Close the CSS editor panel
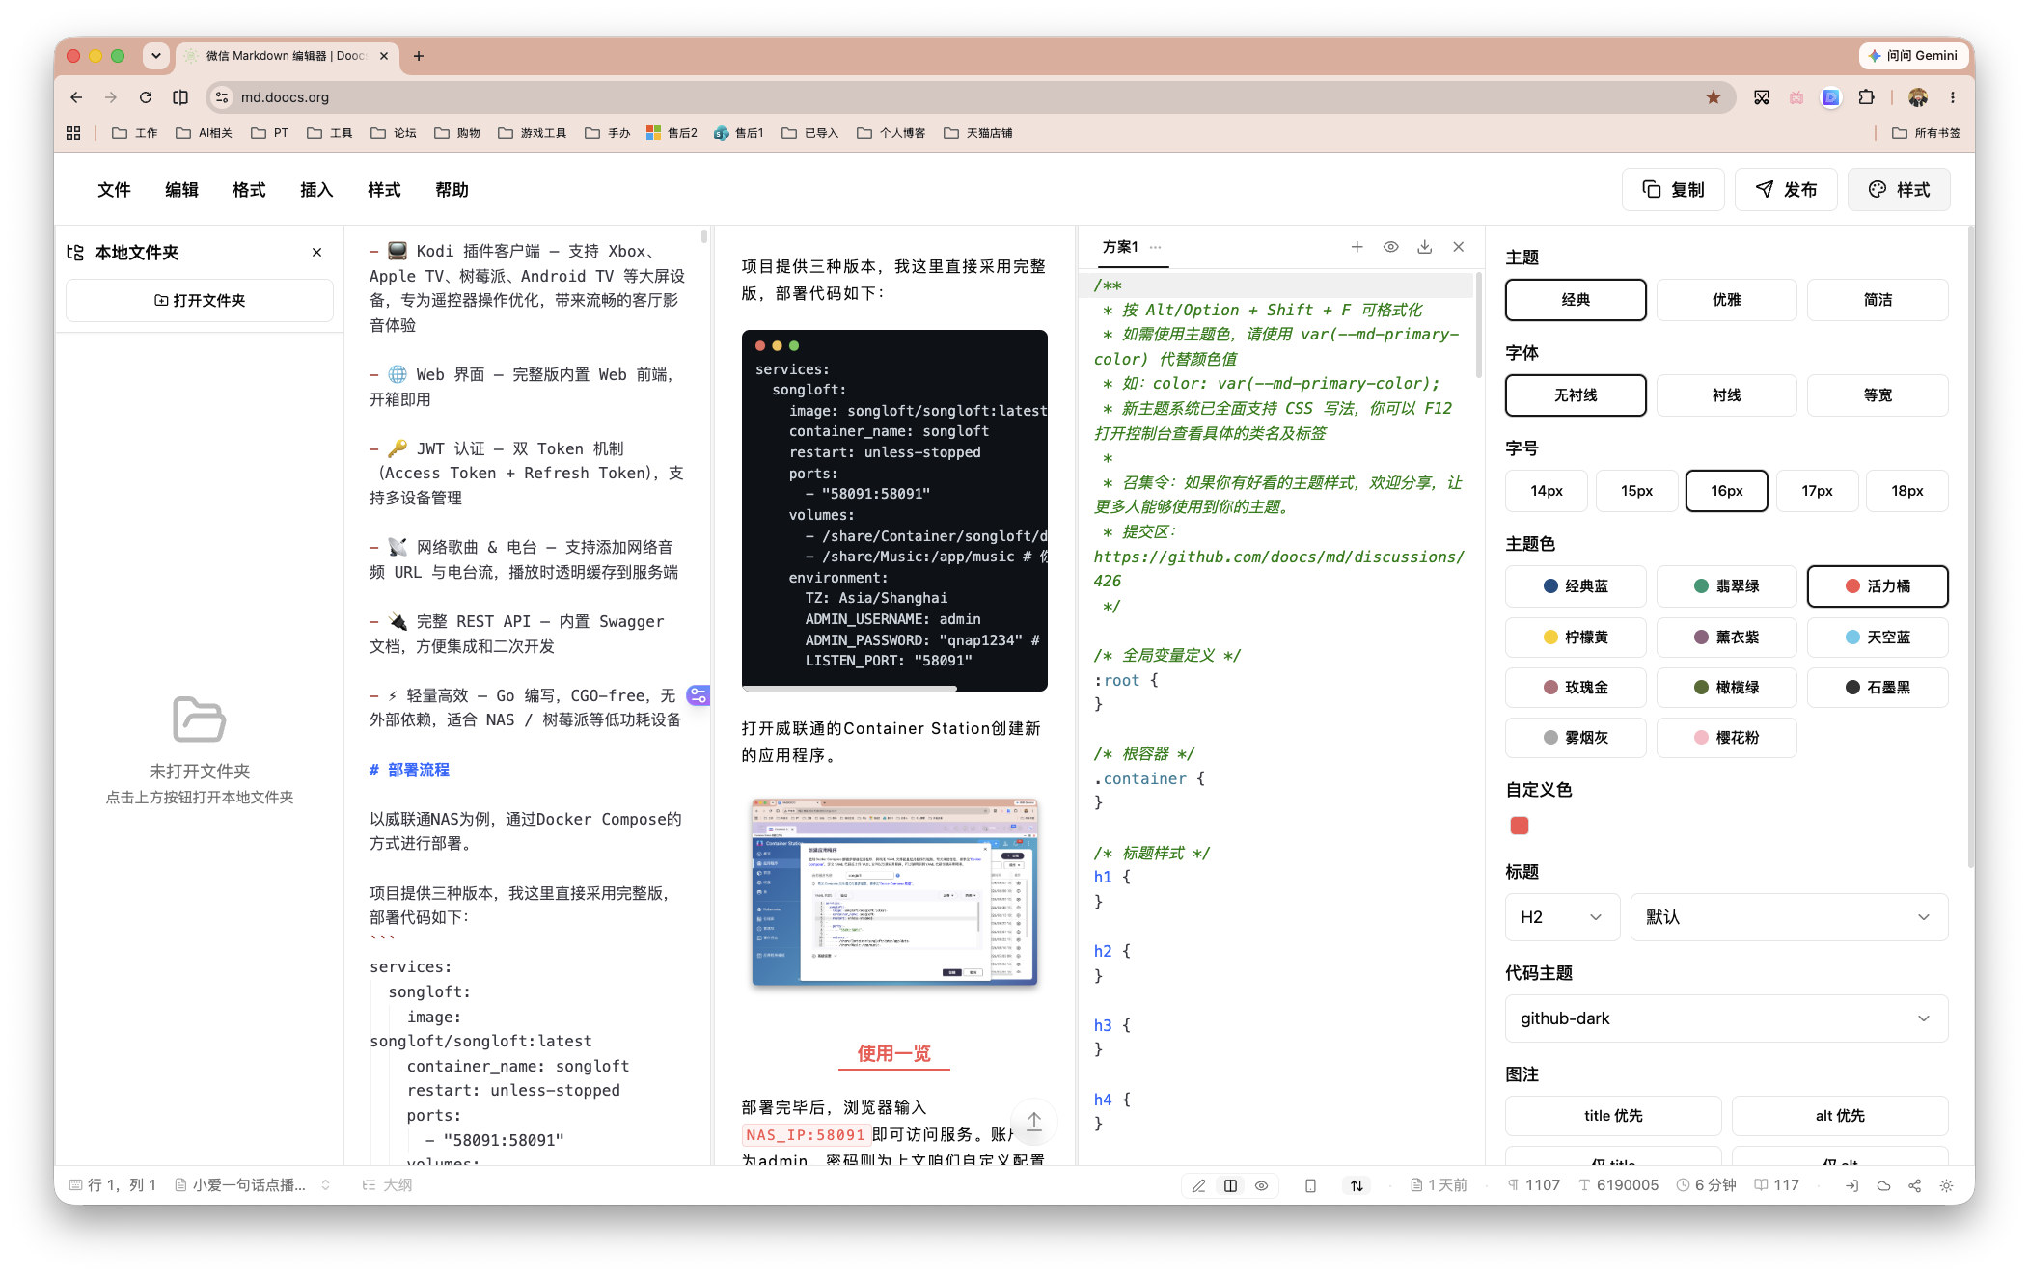Viewport: 2029px width, 1276px height. coord(1458,247)
